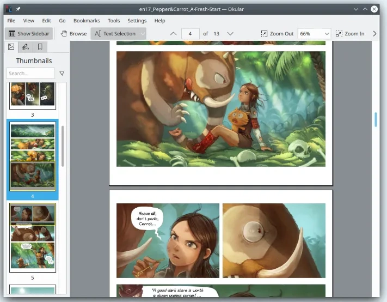
Task: Select the page 3 thumbnail
Action: [x=33, y=96]
